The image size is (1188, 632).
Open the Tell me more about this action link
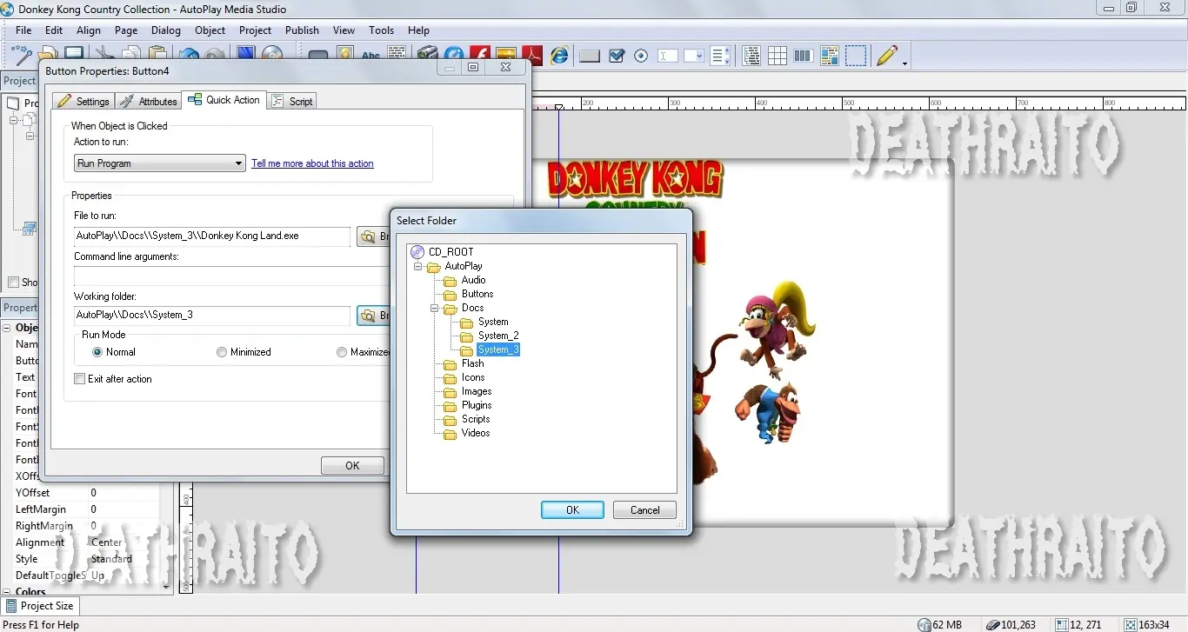click(312, 163)
